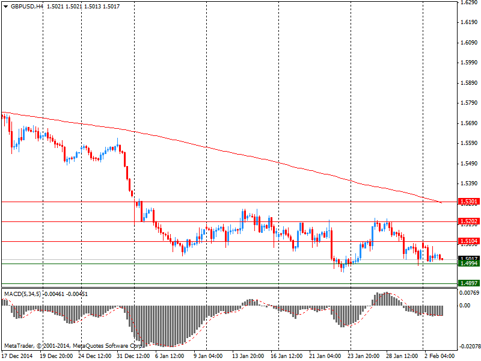481x361 pixels.
Task: Click the 17 Dec 2014 date label
Action: 19,356
